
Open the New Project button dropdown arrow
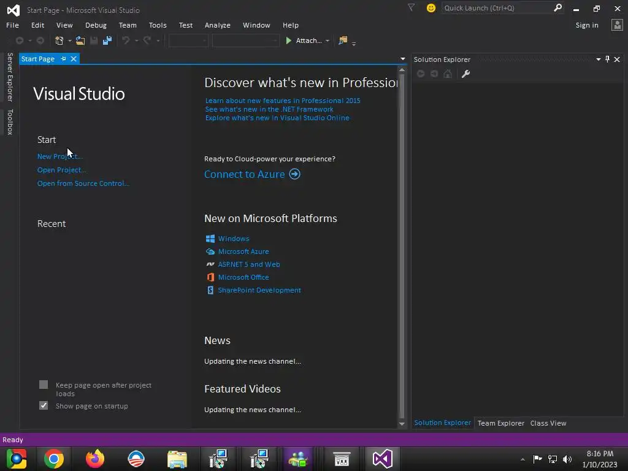coord(70,41)
